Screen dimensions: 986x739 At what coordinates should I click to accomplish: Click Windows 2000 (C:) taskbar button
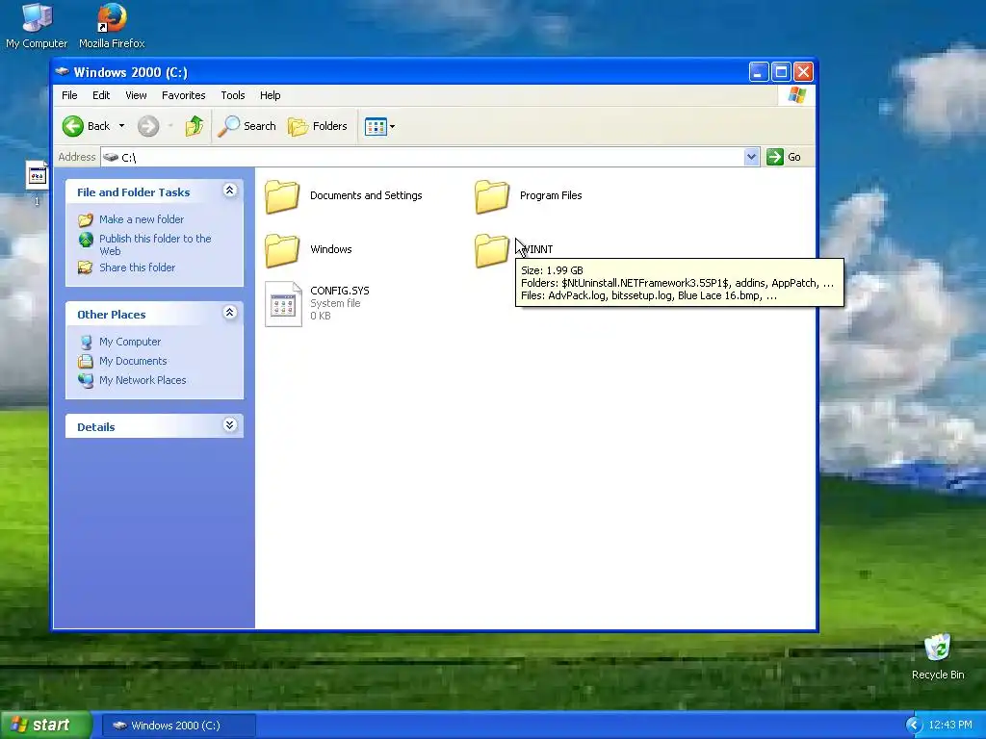178,726
